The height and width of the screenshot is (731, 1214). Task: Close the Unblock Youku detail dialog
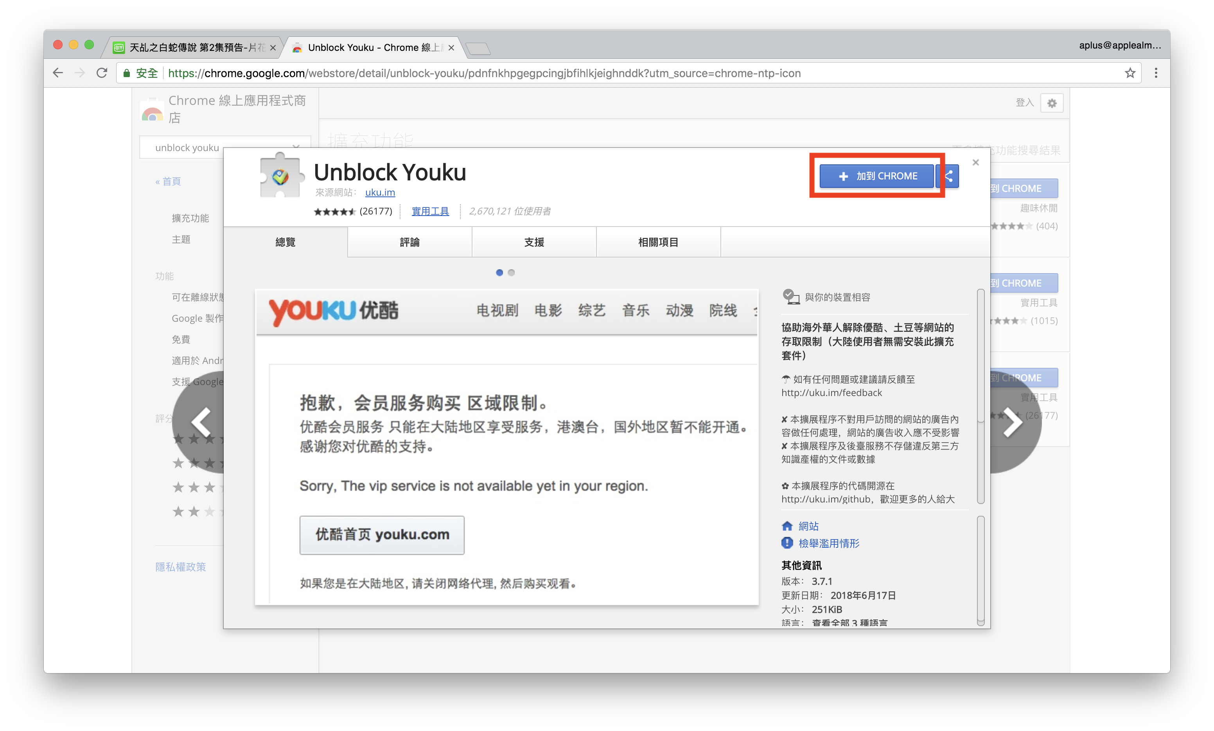click(975, 162)
